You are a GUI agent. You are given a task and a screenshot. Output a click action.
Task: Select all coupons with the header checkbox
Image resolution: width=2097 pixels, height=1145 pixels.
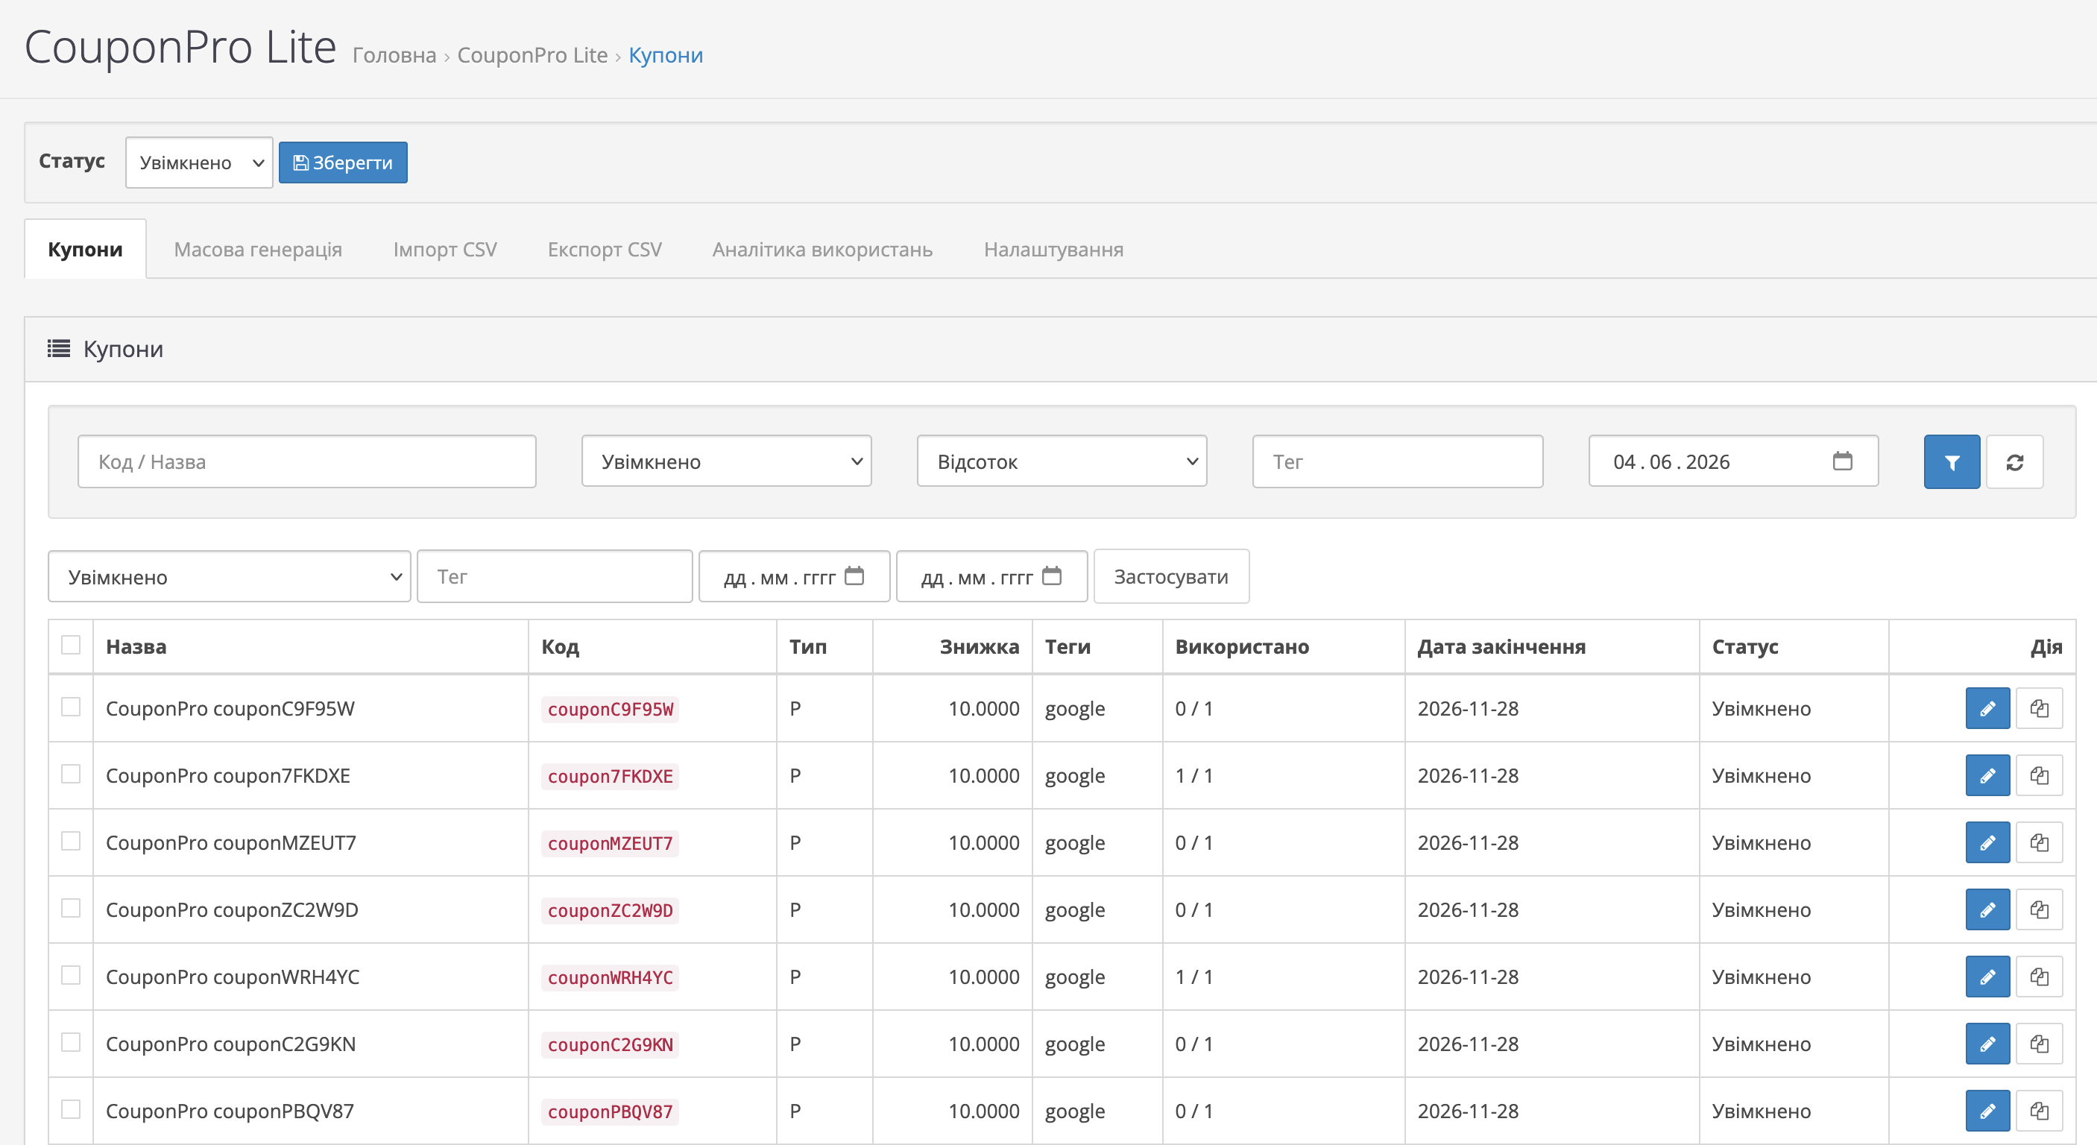(x=71, y=646)
